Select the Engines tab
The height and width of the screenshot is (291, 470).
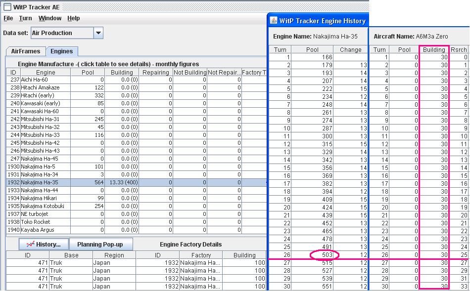point(62,51)
